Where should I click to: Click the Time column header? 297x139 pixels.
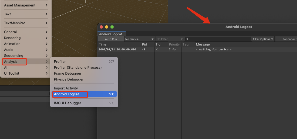(x=119, y=44)
